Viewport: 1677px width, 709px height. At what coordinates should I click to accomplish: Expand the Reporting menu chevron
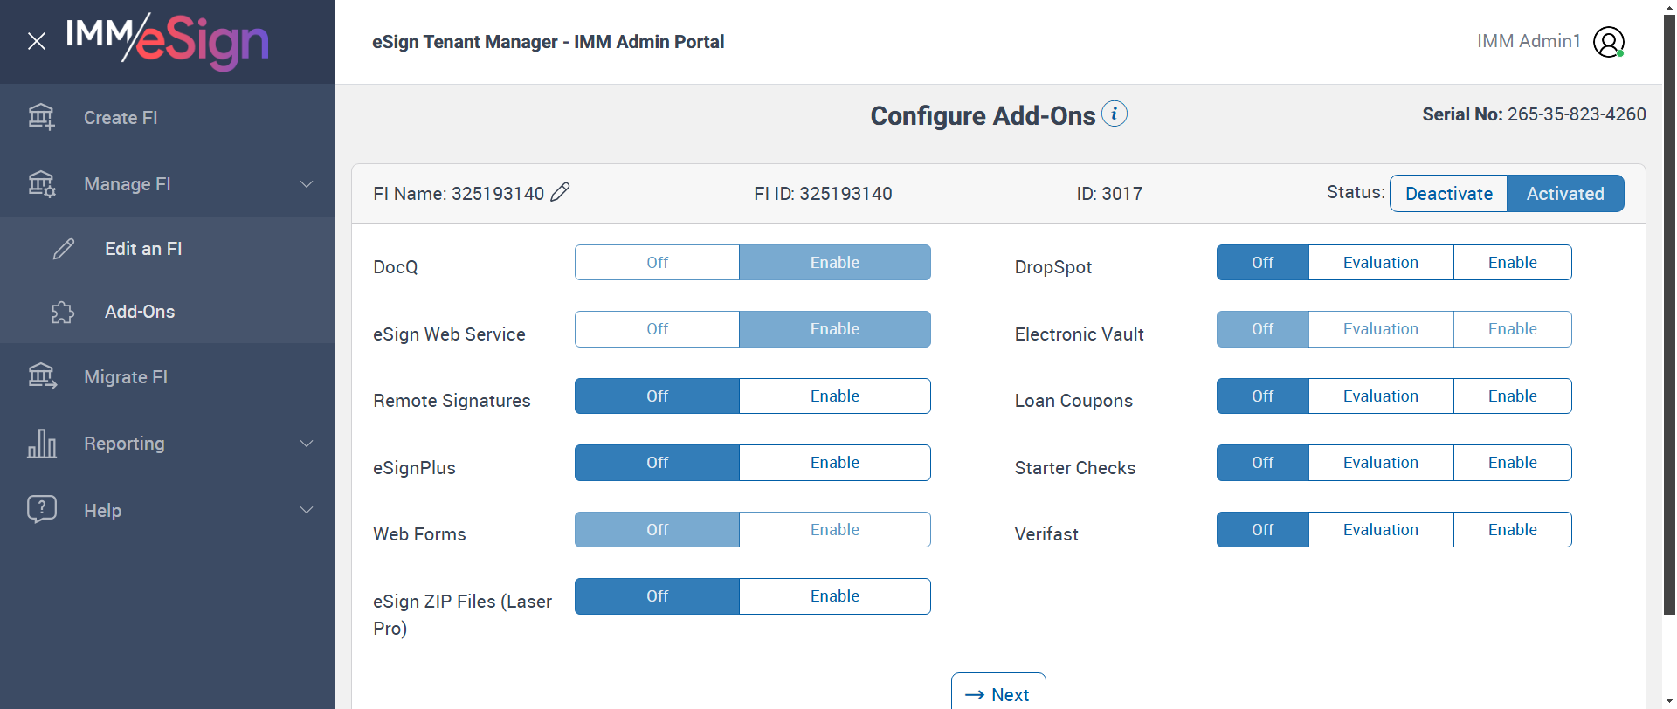click(x=307, y=444)
